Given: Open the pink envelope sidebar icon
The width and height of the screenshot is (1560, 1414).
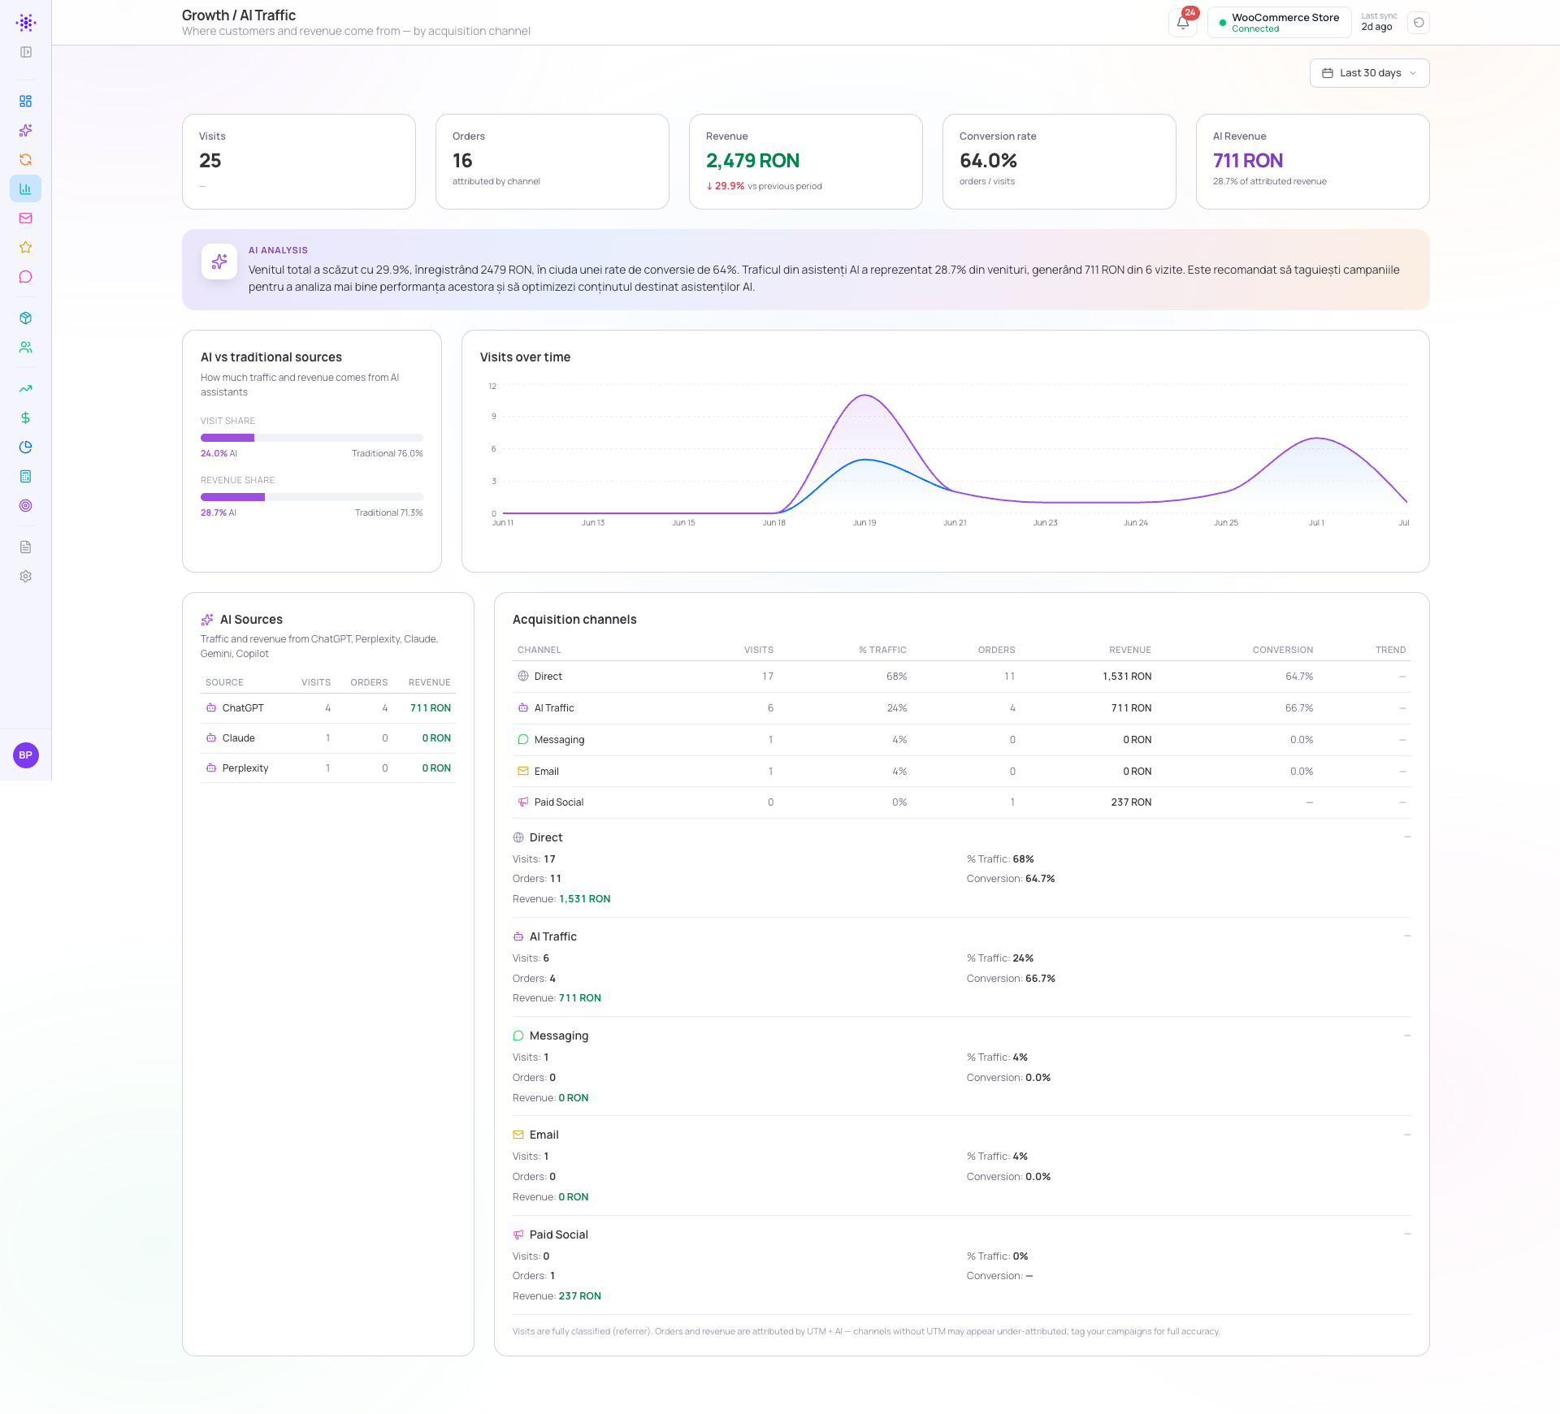Looking at the screenshot, I should pos(26,218).
